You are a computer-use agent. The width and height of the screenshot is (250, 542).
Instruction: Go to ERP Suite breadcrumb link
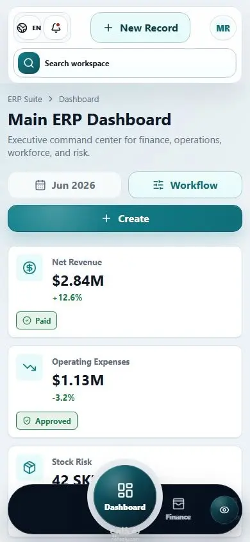[x=25, y=99]
